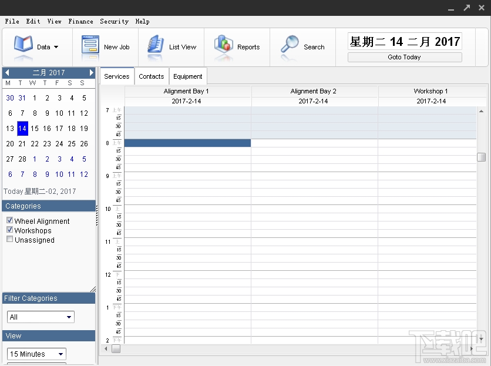The width and height of the screenshot is (491, 366).
Task: Click the sidebar splitter handle dots
Action: click(x=97, y=216)
